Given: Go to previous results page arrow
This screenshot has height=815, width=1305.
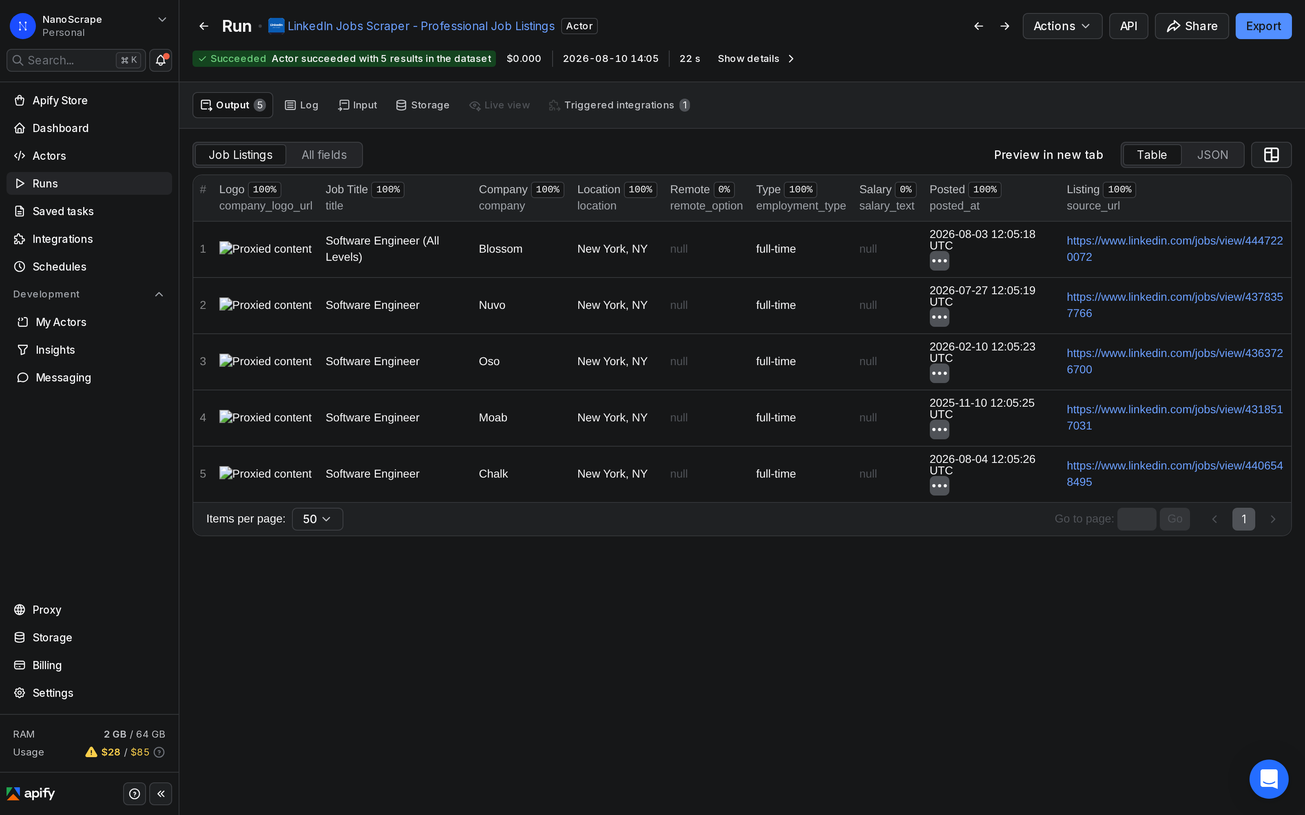Looking at the screenshot, I should 1214,519.
